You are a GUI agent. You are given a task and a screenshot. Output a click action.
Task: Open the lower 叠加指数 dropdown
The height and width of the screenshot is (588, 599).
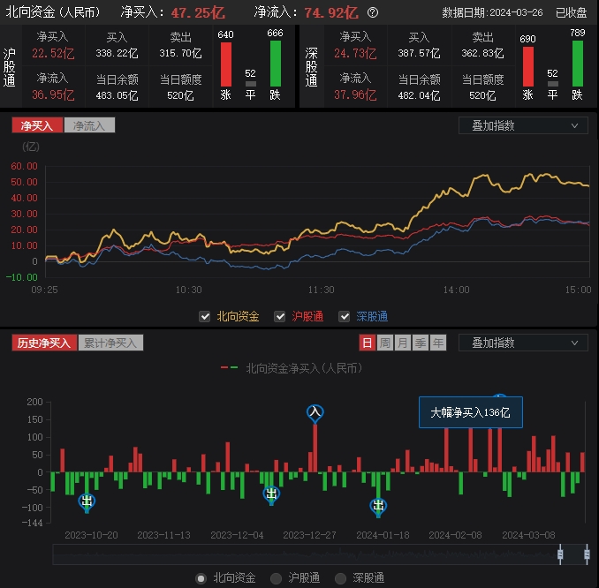523,343
